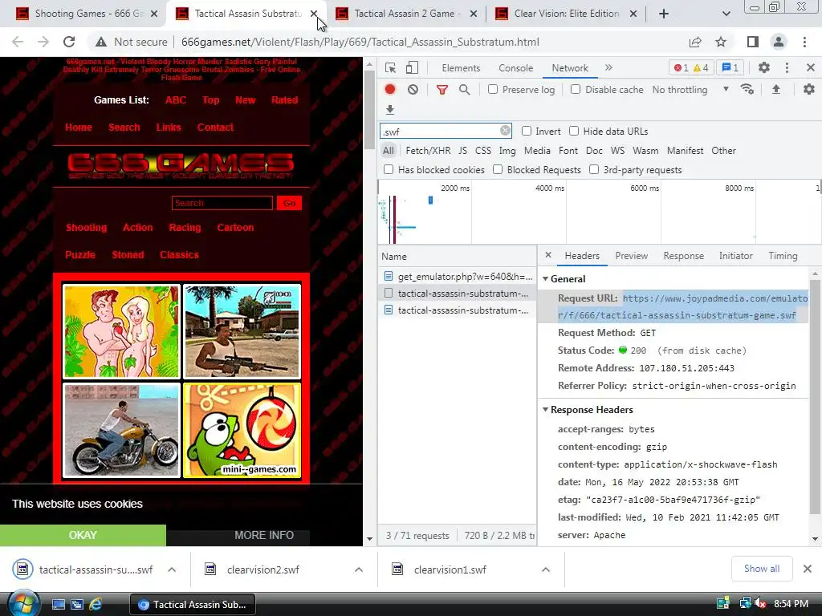Click Show all downloads button
The width and height of the screenshot is (822, 616).
pos(762,569)
